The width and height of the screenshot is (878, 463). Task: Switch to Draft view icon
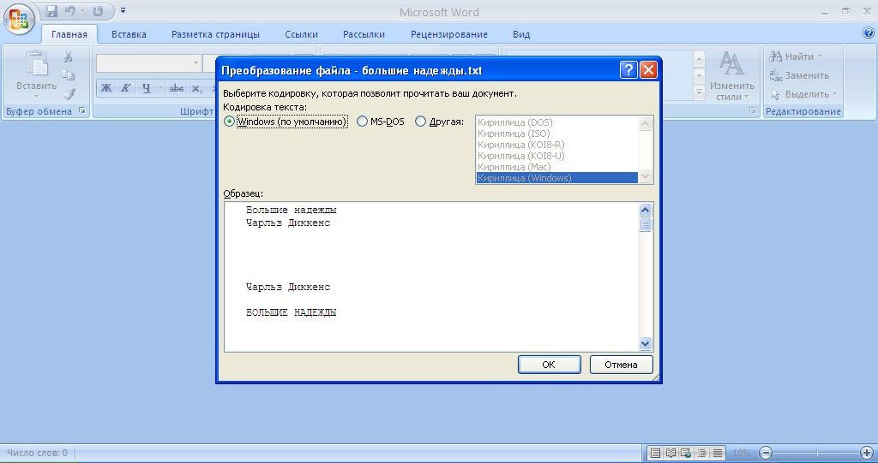tap(718, 453)
